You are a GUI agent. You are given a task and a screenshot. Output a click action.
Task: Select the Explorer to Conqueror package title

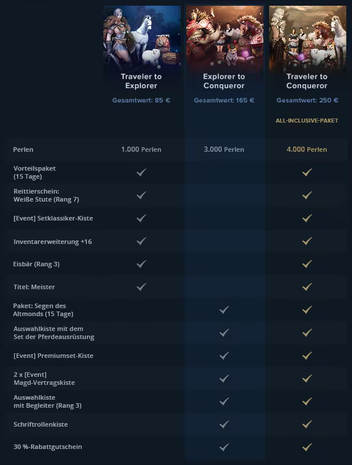pyautogui.click(x=224, y=81)
